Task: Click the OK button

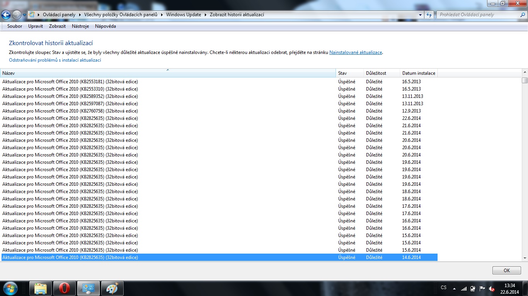Action: [507, 271]
